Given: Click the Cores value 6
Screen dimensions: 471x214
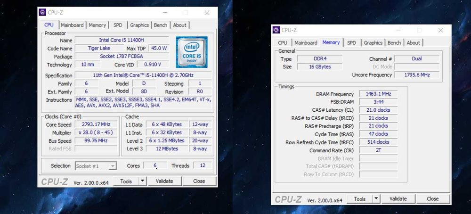Looking at the screenshot, I should click(x=155, y=165).
